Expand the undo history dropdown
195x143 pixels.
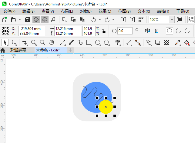coord(100,20)
